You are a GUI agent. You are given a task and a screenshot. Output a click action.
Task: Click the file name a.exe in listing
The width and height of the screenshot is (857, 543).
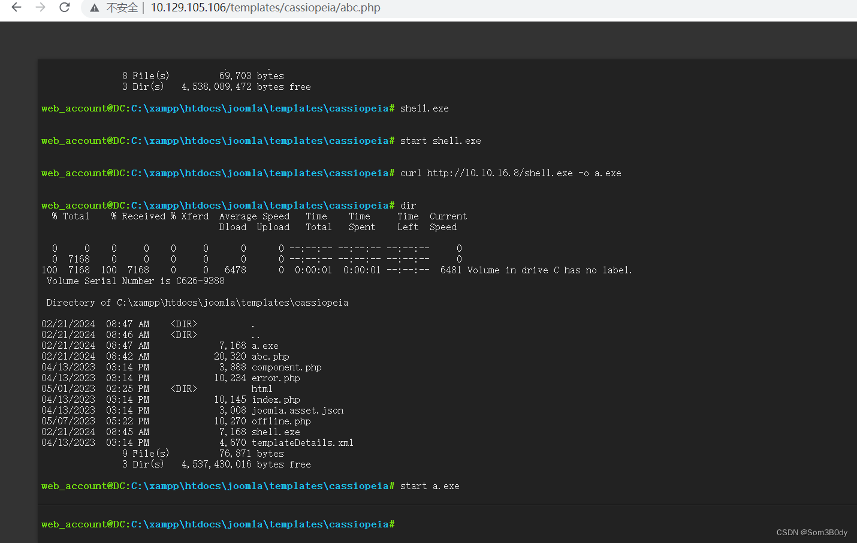click(265, 346)
